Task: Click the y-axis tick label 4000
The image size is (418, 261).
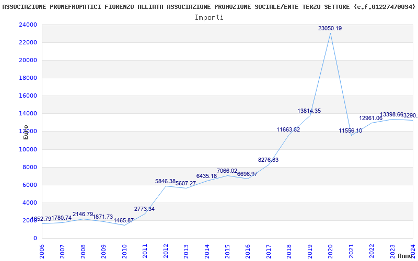Action: 29,203
